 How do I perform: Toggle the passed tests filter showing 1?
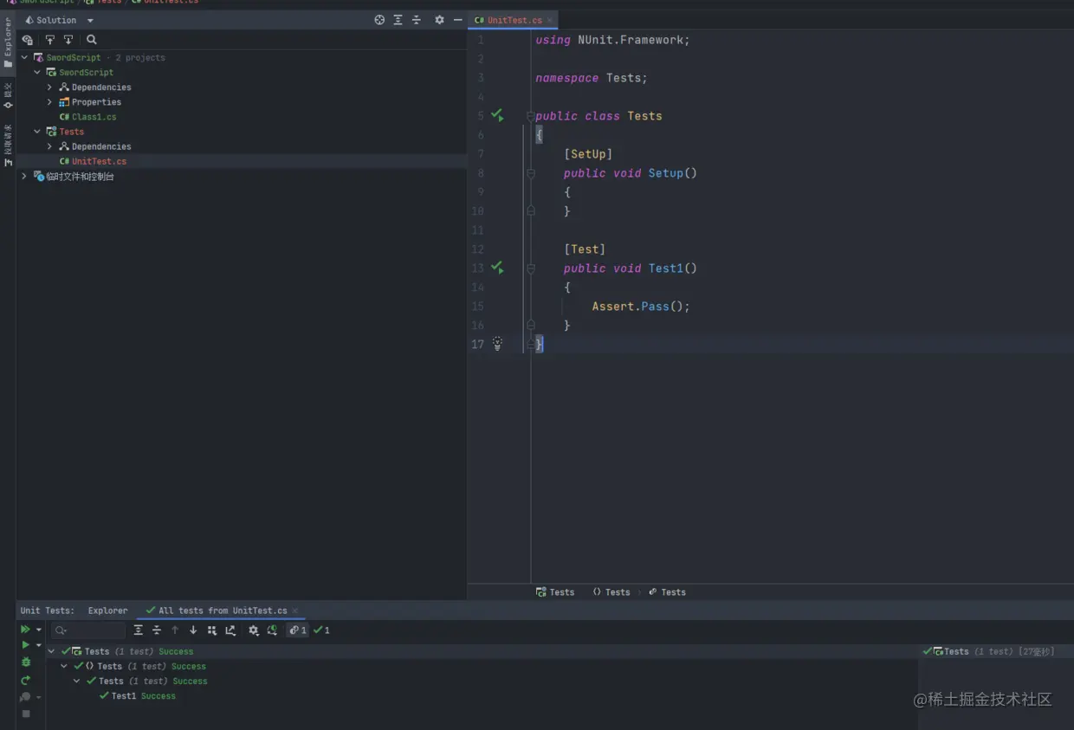(x=322, y=630)
